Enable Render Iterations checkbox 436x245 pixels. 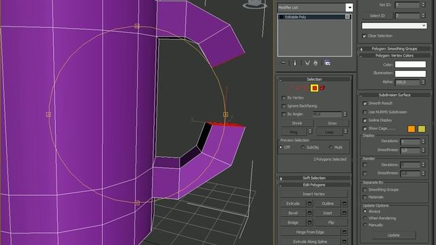[x=365, y=165]
